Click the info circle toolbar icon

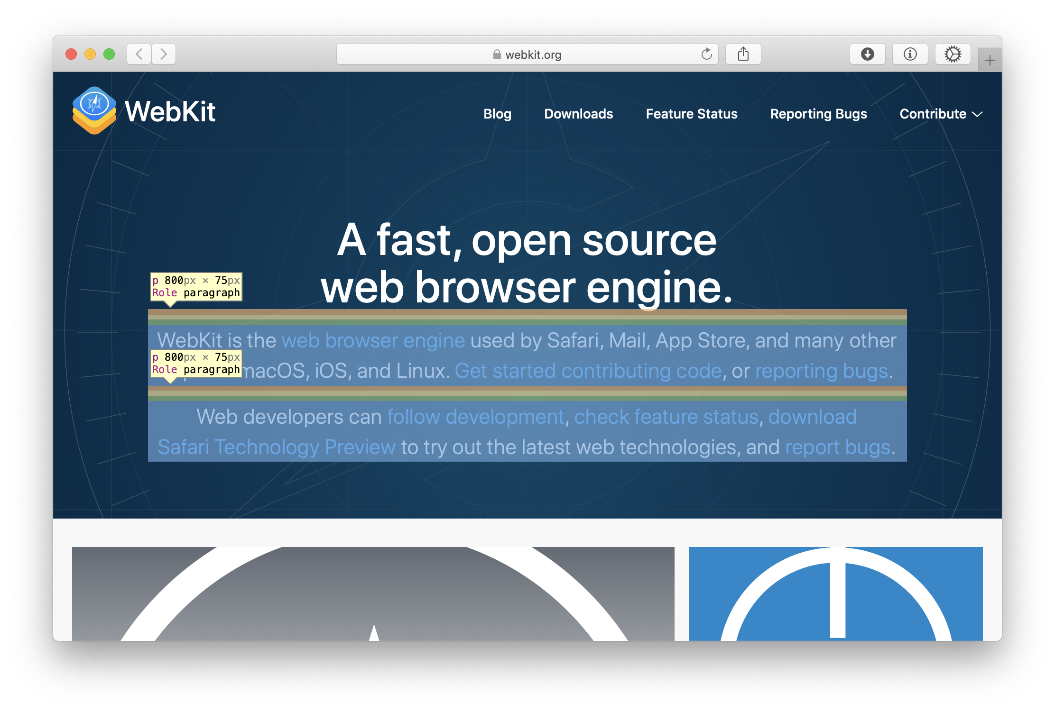(910, 54)
